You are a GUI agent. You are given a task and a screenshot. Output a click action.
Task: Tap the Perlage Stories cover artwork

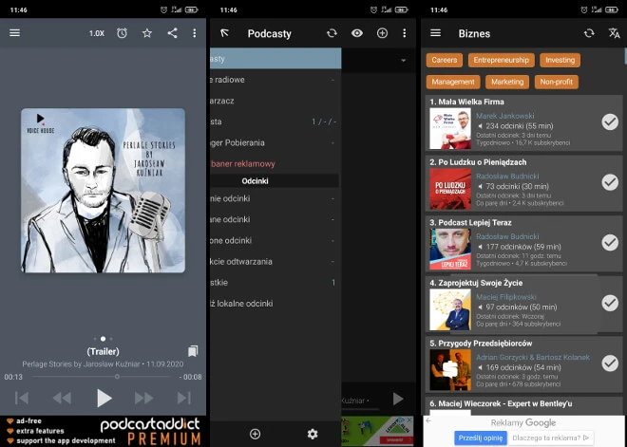(x=104, y=191)
